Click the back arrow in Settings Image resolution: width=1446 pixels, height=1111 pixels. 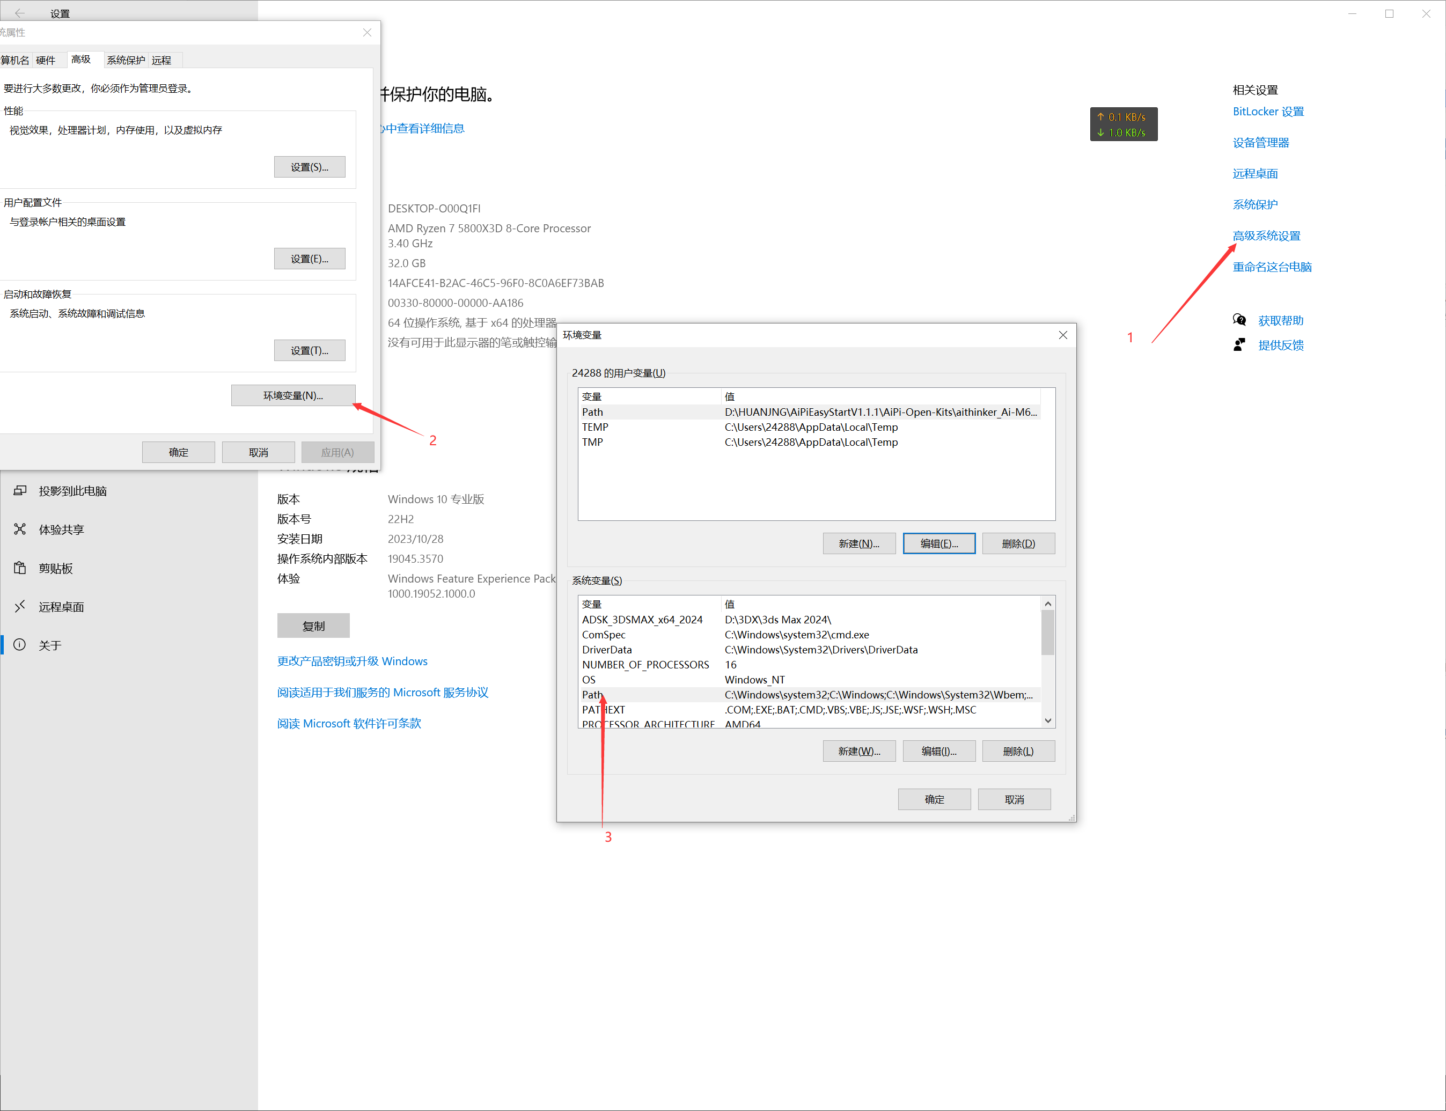click(x=20, y=13)
